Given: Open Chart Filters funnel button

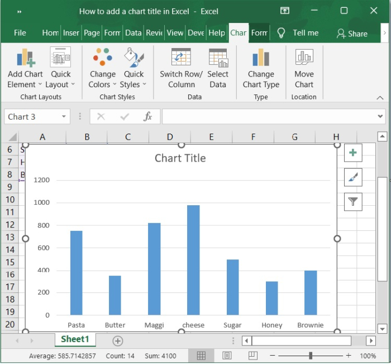Looking at the screenshot, I should click(x=353, y=201).
